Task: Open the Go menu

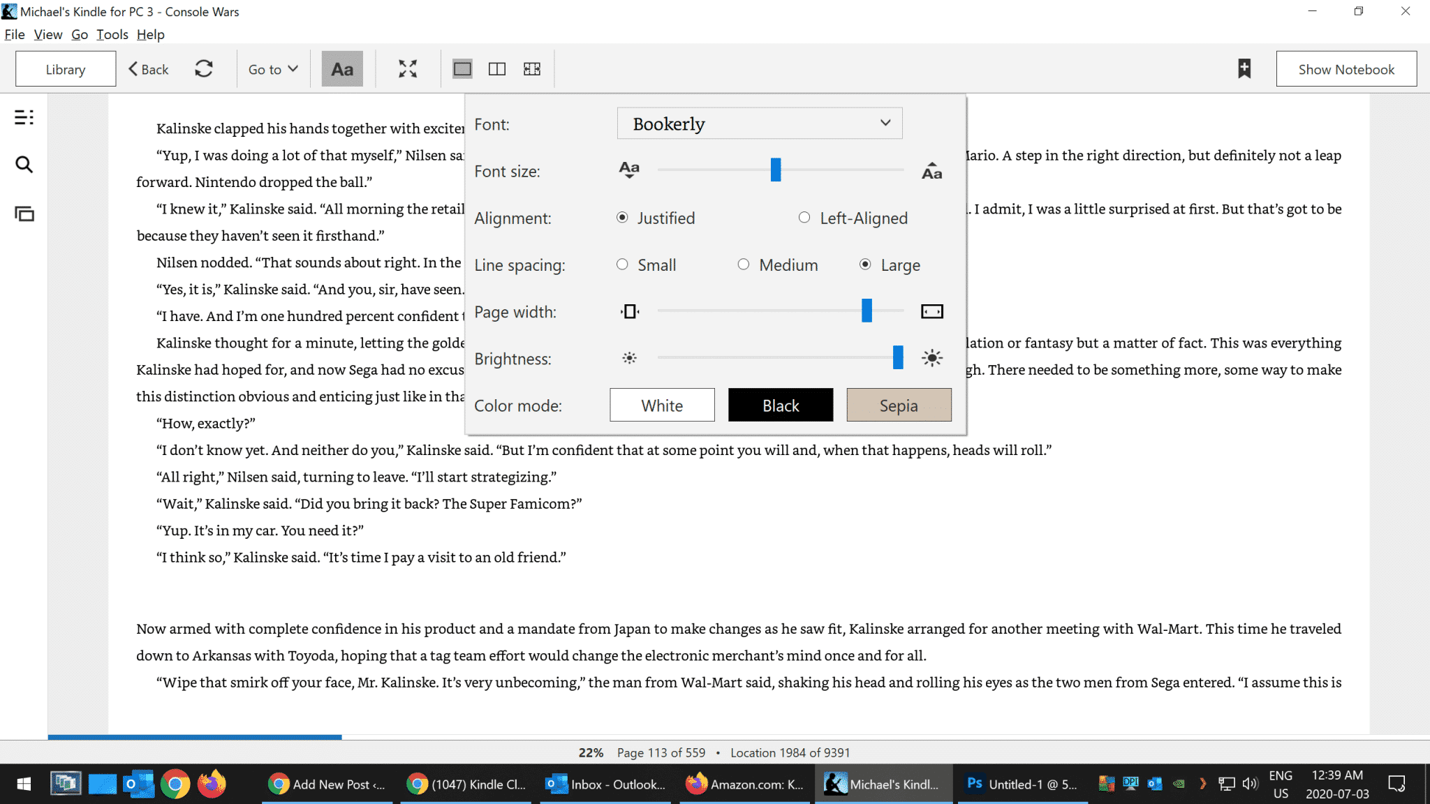Action: (79, 34)
